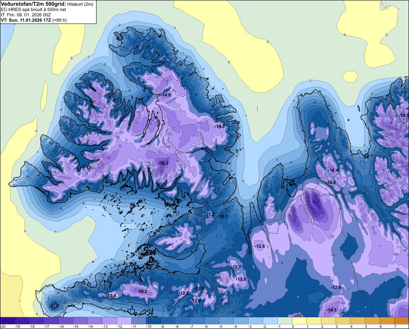Click the -6.5 temperature label
Viewport: 409px width, 329px height.
pos(119,38)
